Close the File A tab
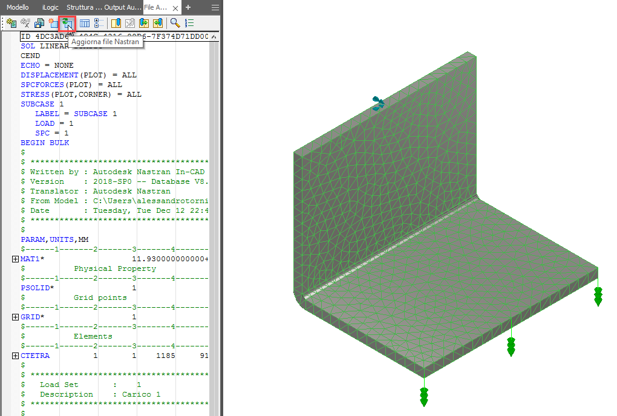The height and width of the screenshot is (416, 617). [175, 8]
